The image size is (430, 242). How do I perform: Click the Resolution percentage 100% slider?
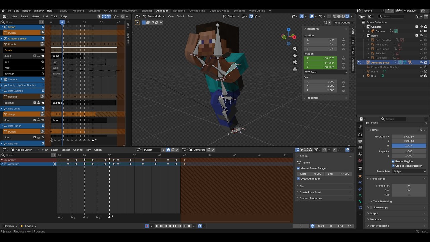409,146
